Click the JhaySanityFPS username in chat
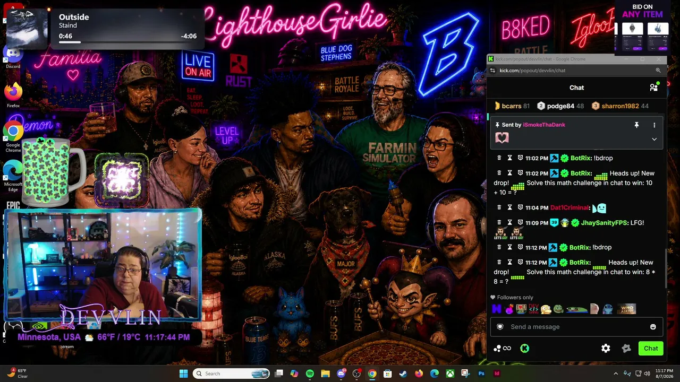 click(604, 223)
